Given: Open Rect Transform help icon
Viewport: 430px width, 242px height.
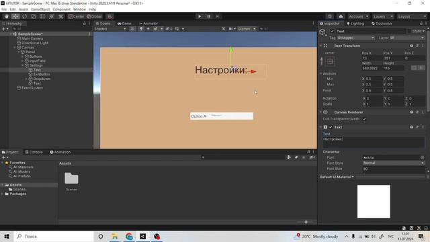Looking at the screenshot, I should point(411,46).
